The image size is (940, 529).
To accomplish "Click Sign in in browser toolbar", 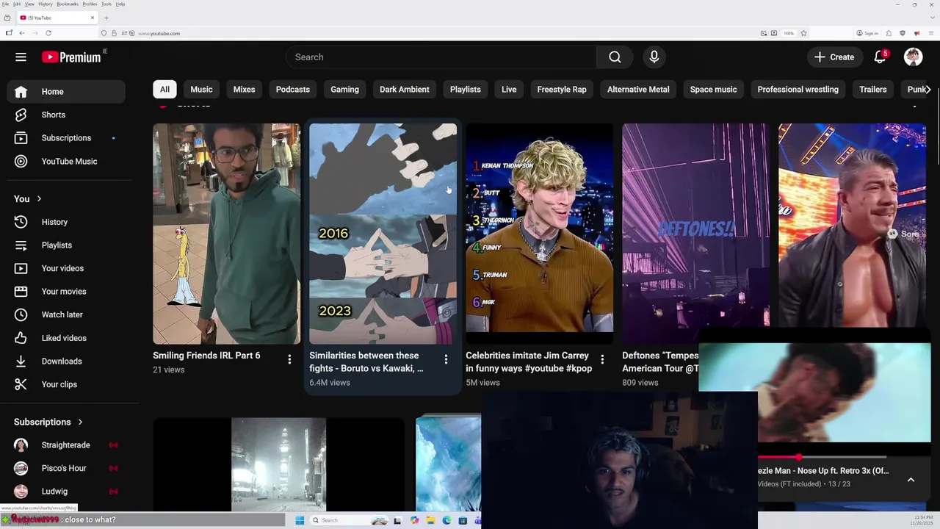I will point(867,33).
